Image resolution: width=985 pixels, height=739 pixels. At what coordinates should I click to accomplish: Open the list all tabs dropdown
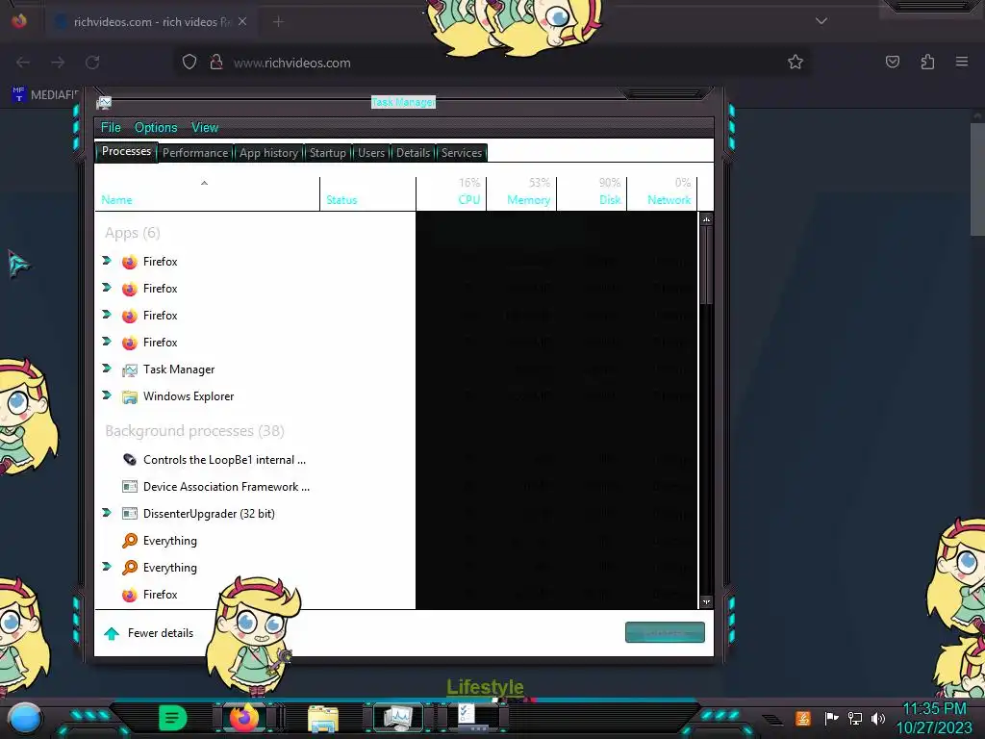coord(821,21)
